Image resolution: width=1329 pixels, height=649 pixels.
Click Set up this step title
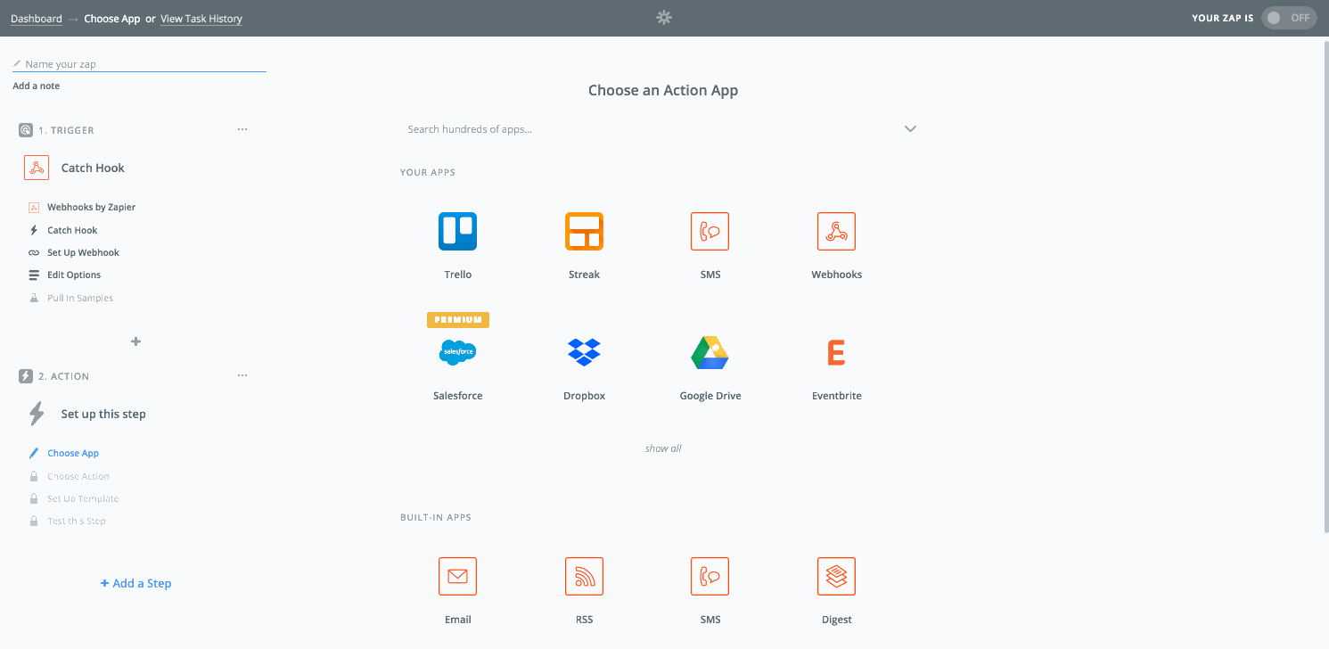pos(103,414)
